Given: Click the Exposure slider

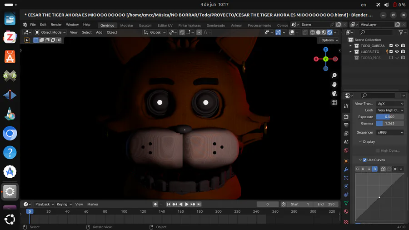Looking at the screenshot, I should [x=390, y=117].
